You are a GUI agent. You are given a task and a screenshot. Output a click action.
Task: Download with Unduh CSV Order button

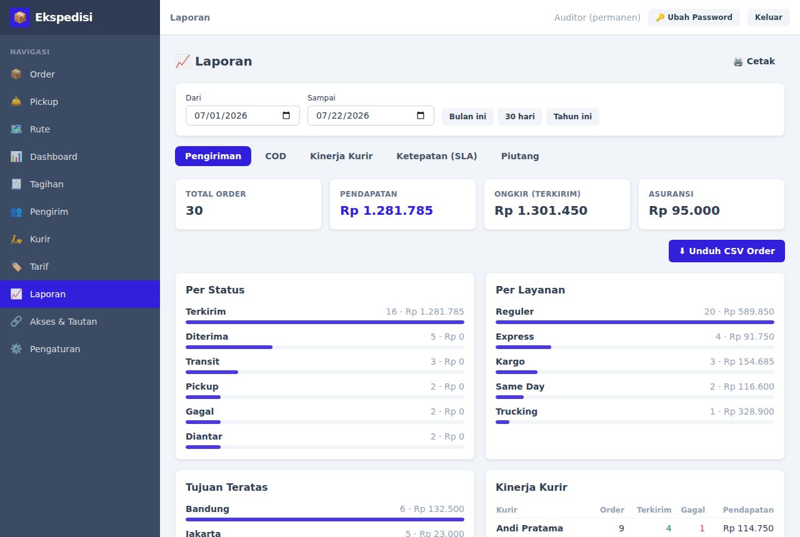coord(727,251)
